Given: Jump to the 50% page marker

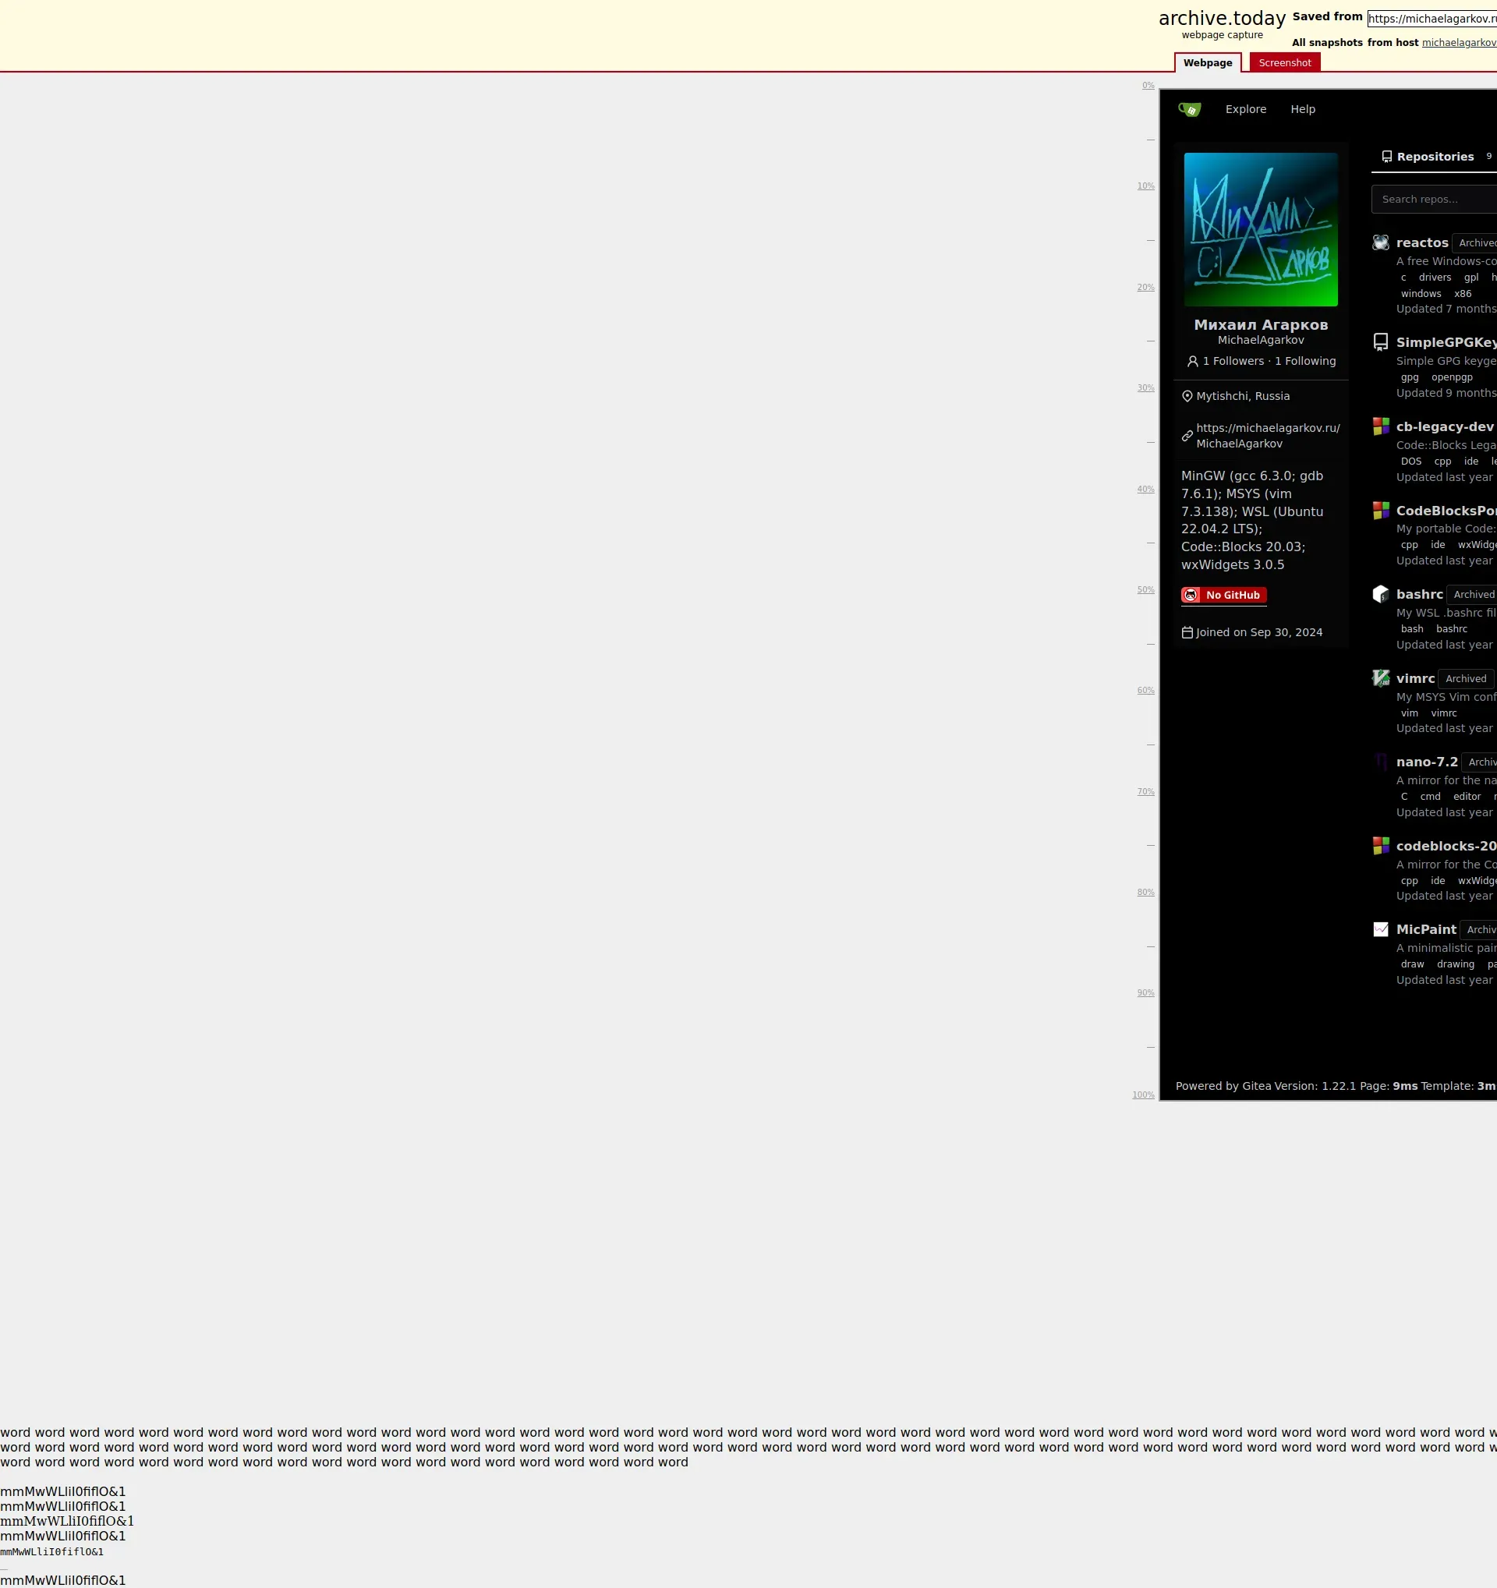Looking at the screenshot, I should (x=1145, y=590).
